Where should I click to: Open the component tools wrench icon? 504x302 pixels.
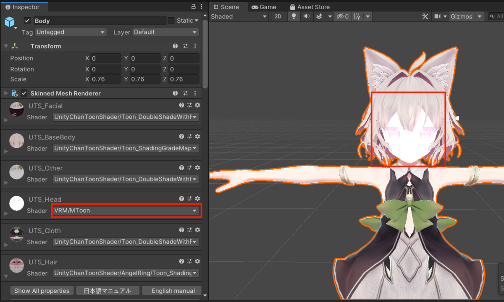coord(425,16)
